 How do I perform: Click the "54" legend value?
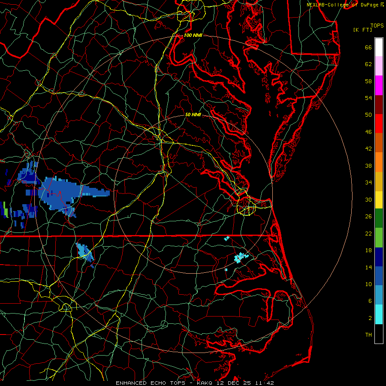click(368, 98)
